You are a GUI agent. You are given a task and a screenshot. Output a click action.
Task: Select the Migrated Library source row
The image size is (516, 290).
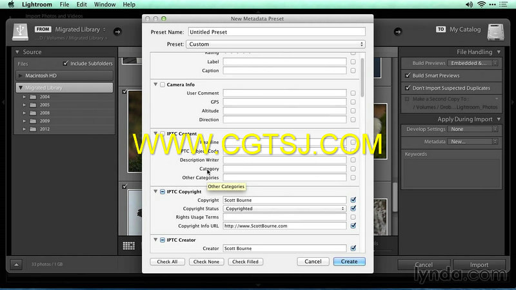point(64,88)
